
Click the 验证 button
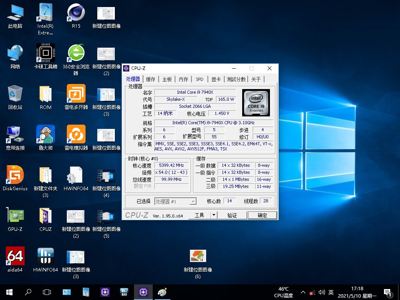(232, 215)
